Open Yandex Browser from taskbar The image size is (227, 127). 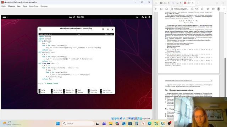[143, 123]
